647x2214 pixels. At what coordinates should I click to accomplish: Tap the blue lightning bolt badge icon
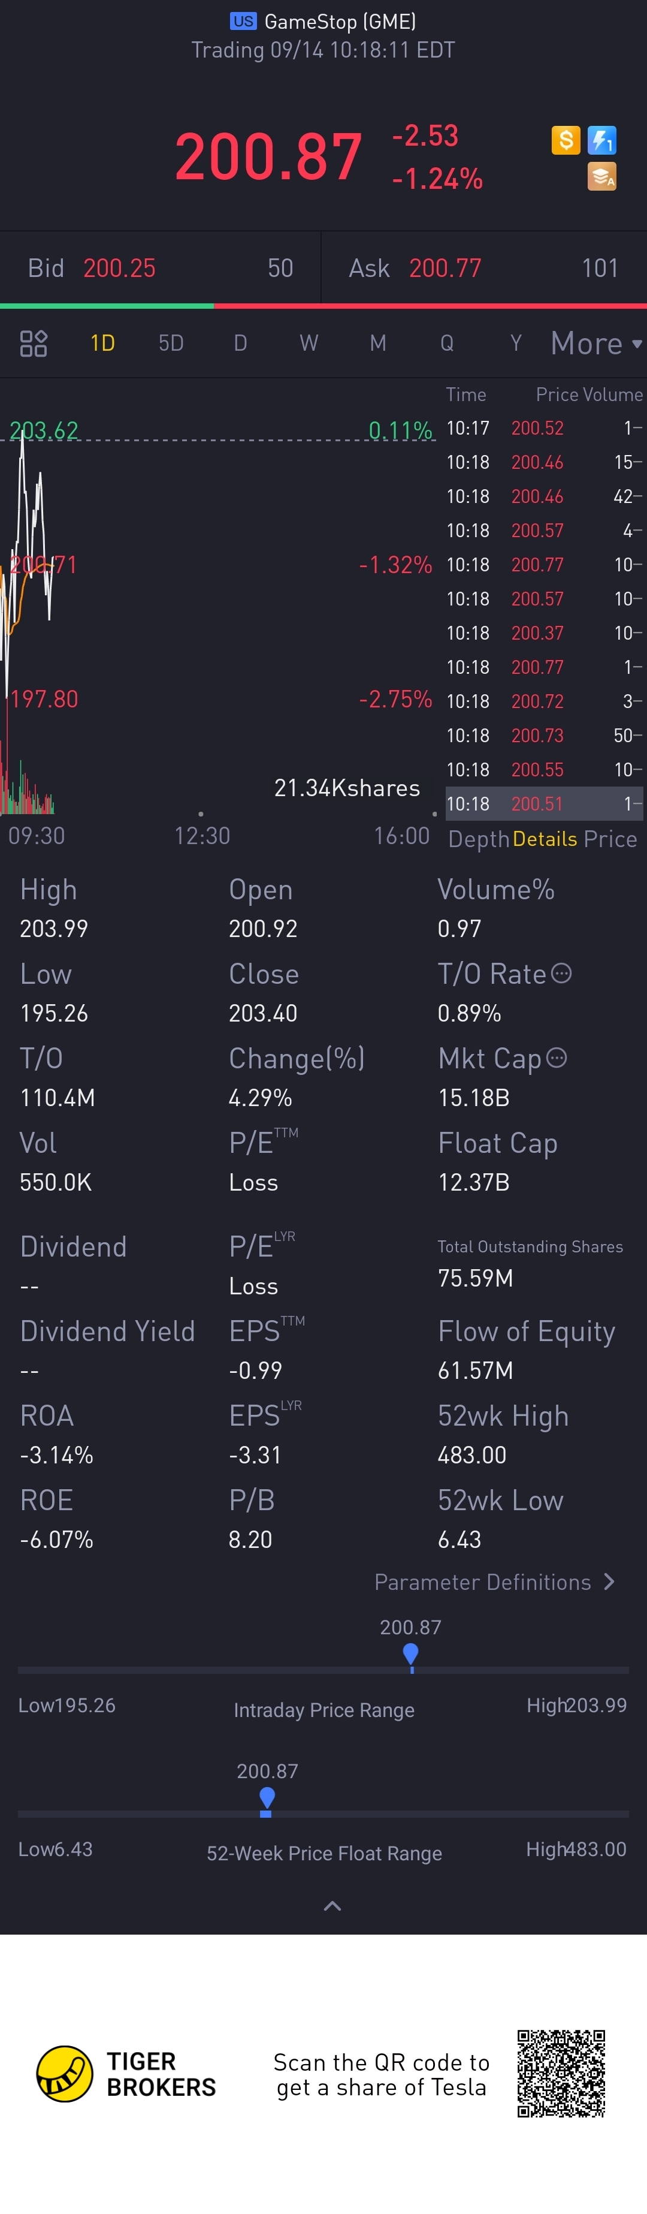(601, 139)
